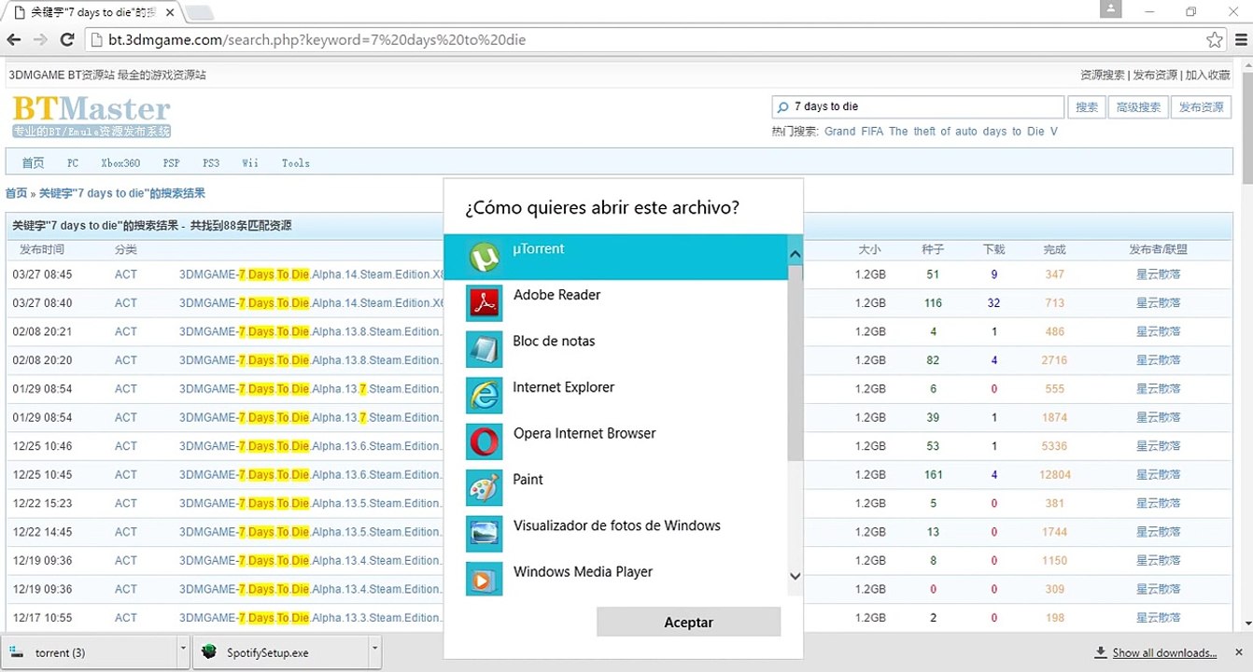Click the browser forward arrow
The height and width of the screenshot is (672, 1253).
coord(40,40)
